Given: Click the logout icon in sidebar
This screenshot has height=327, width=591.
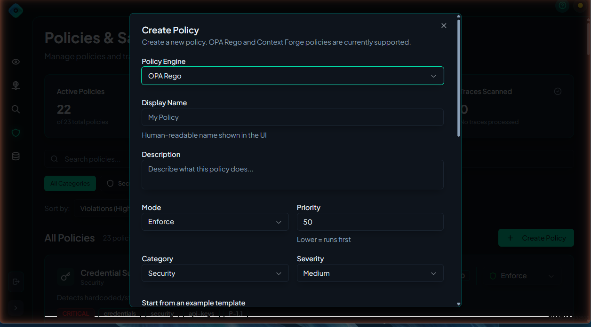Looking at the screenshot, I should click(16, 281).
